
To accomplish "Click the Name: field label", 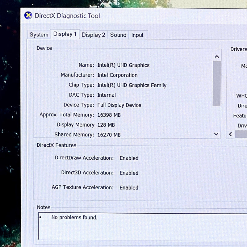I will click(x=86, y=65).
